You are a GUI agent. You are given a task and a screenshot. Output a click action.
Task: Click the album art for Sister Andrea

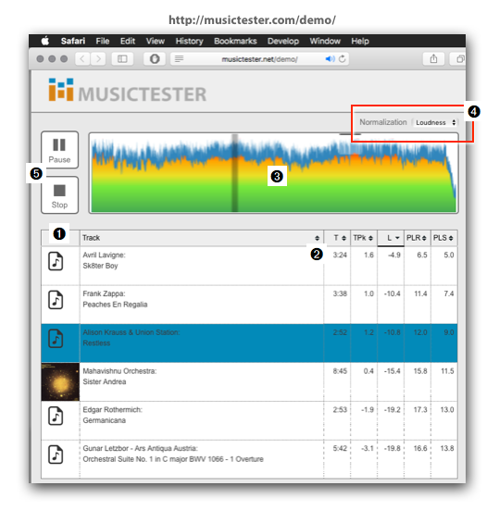[60, 381]
